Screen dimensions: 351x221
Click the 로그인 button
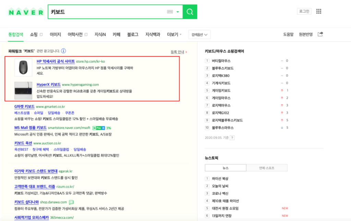304,11
